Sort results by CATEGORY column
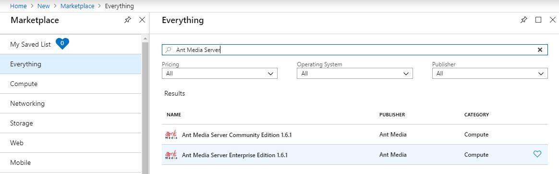Image resolution: width=559 pixels, height=174 pixels. point(476,115)
